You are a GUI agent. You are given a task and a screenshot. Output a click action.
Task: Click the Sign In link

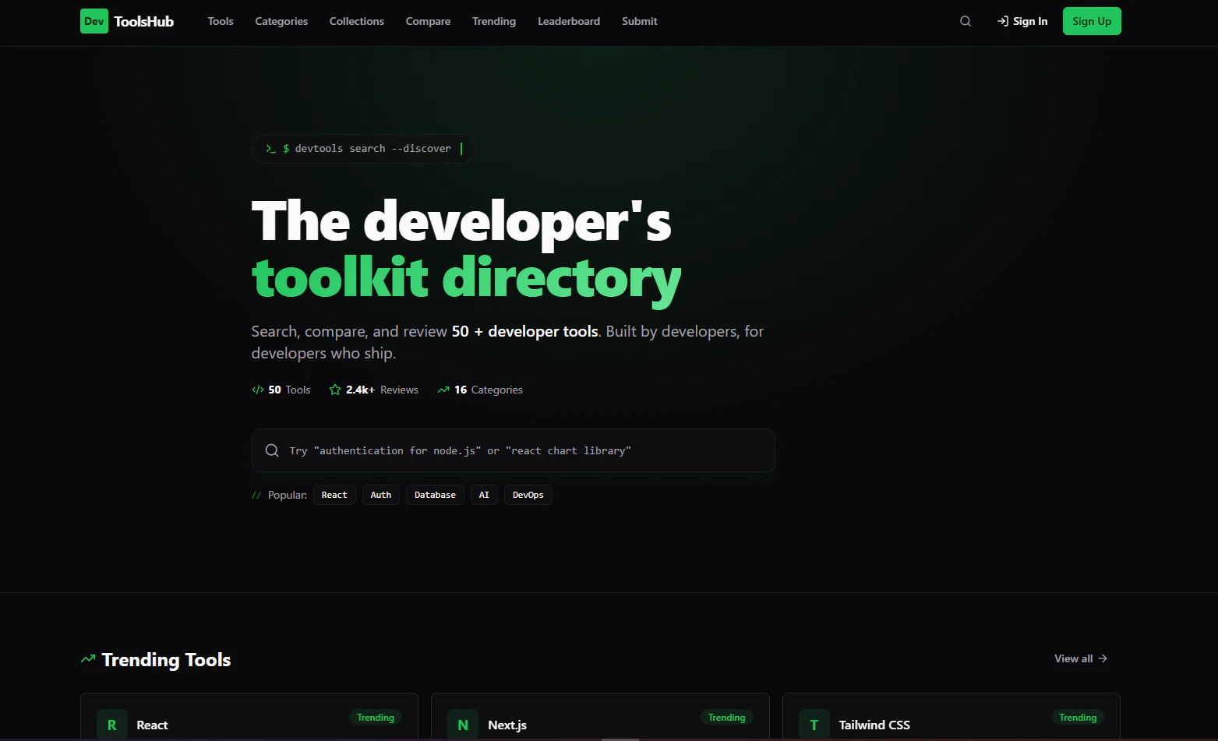tap(1022, 21)
